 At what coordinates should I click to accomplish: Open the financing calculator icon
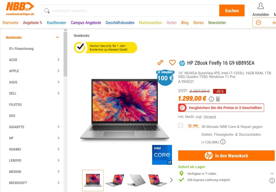pyautogui.click(x=218, y=99)
